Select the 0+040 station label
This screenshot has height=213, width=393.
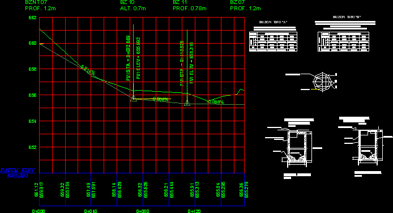click(x=91, y=211)
